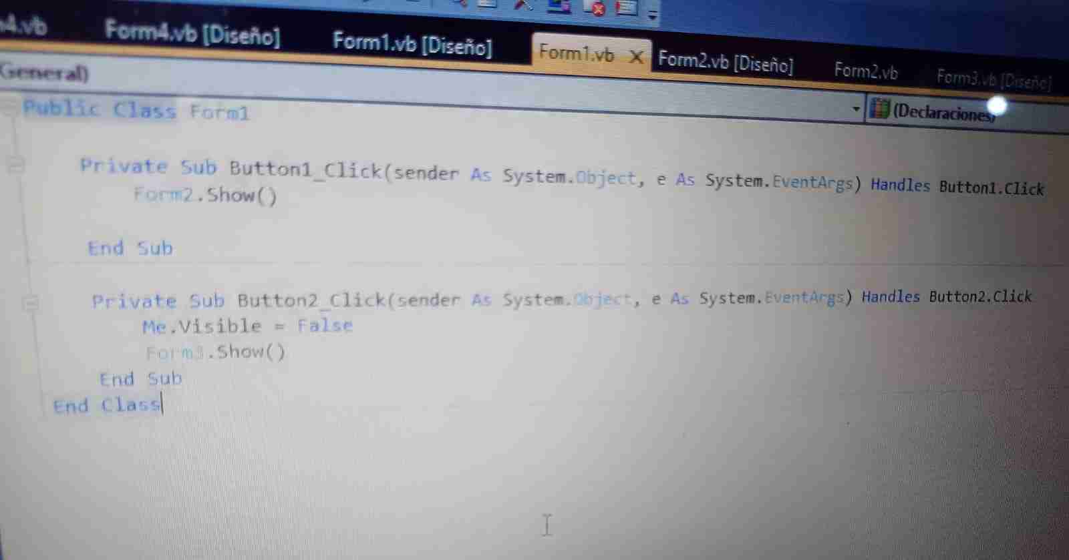This screenshot has width=1069, height=560.
Task: Collapse the Button1_Click sub outlining region
Action: tap(15, 164)
